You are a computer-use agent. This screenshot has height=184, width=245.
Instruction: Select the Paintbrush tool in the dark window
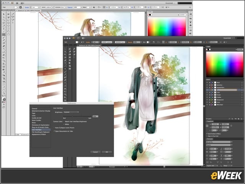[65, 72]
